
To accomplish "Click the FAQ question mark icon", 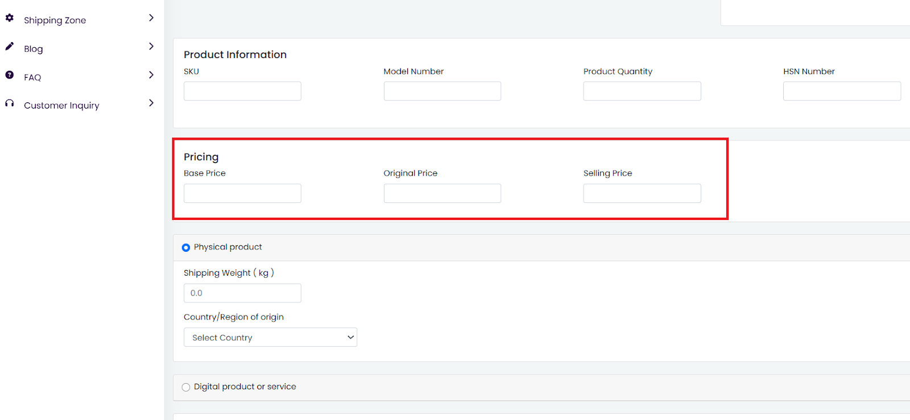I will point(10,75).
